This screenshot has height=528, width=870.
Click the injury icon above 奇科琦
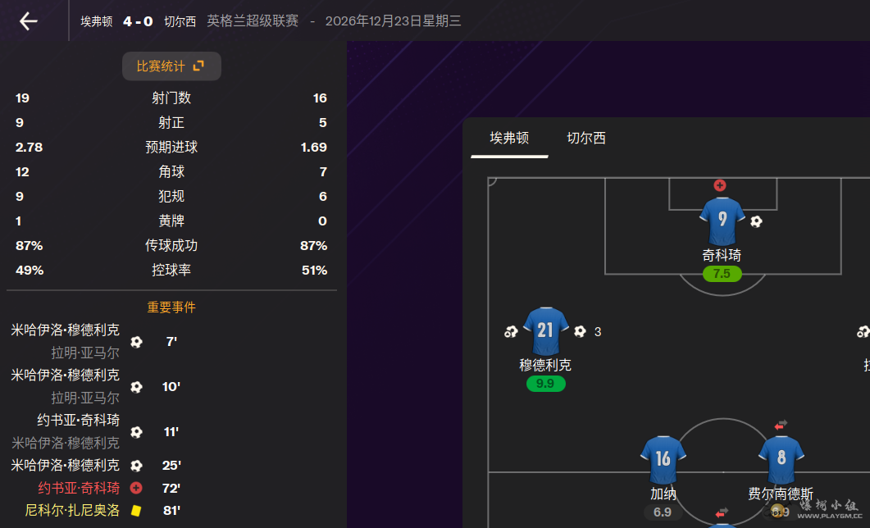point(720,185)
